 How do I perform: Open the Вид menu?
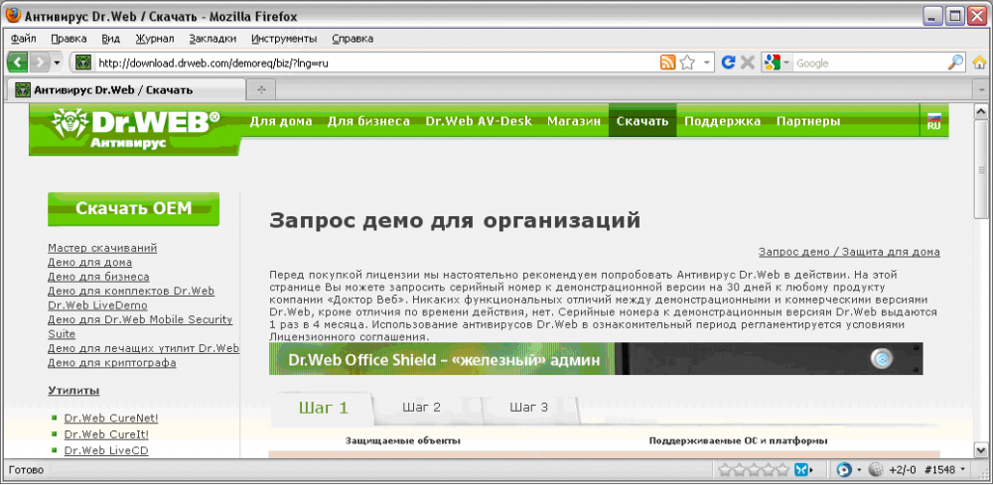click(x=111, y=39)
